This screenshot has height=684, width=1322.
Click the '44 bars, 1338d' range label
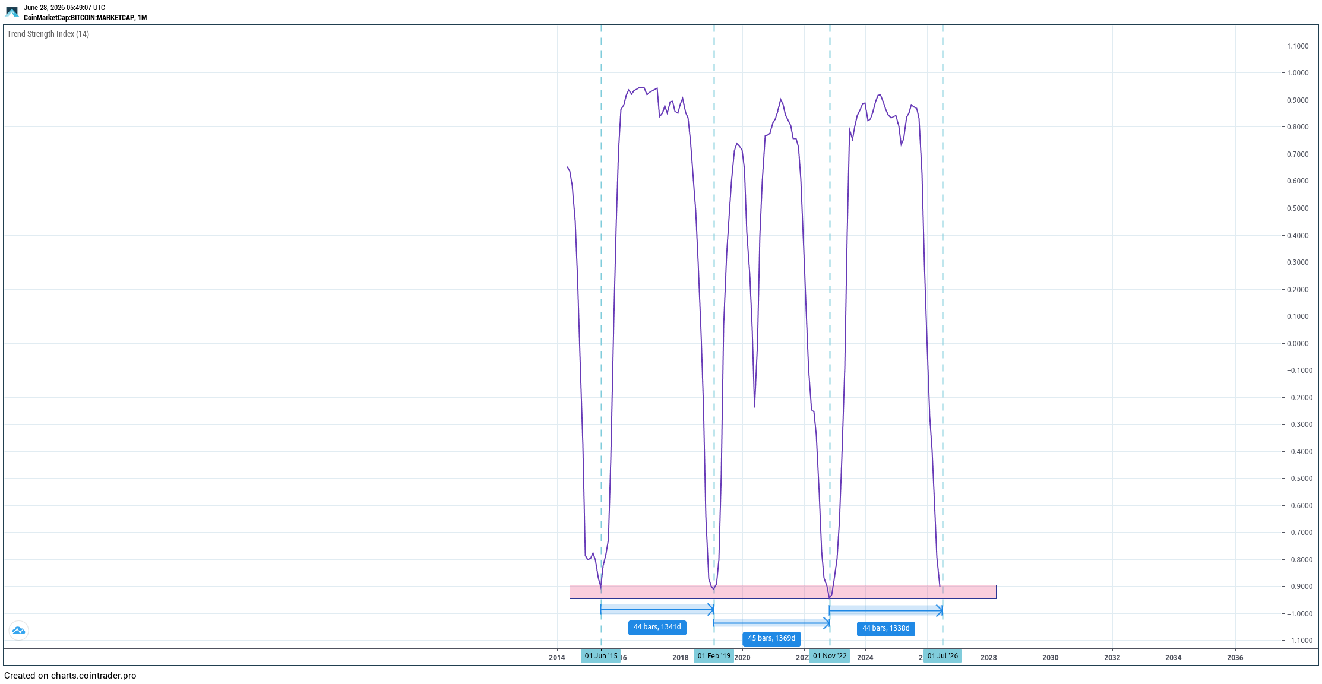click(886, 628)
